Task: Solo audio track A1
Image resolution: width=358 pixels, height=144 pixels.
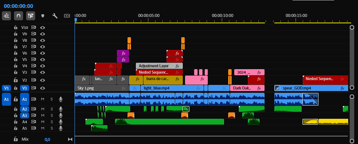Action: 51,99
